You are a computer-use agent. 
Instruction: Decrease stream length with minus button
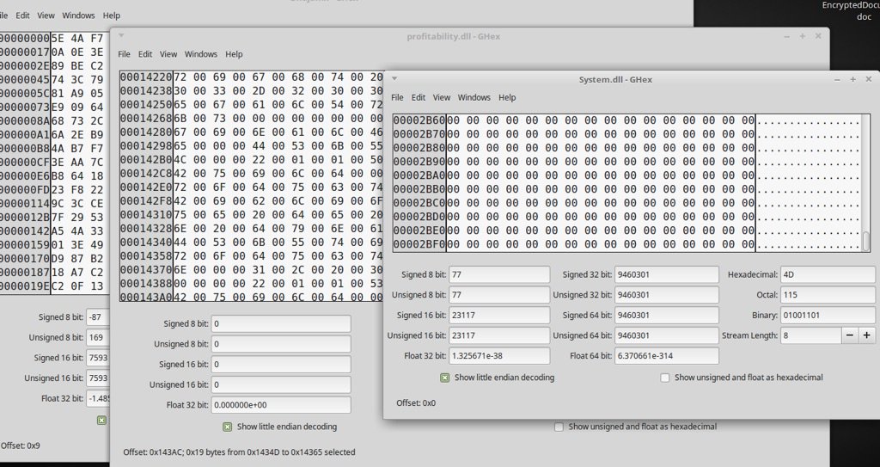point(850,335)
